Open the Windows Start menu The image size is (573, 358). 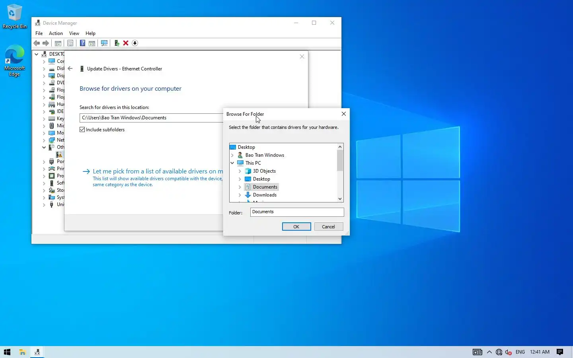point(7,352)
